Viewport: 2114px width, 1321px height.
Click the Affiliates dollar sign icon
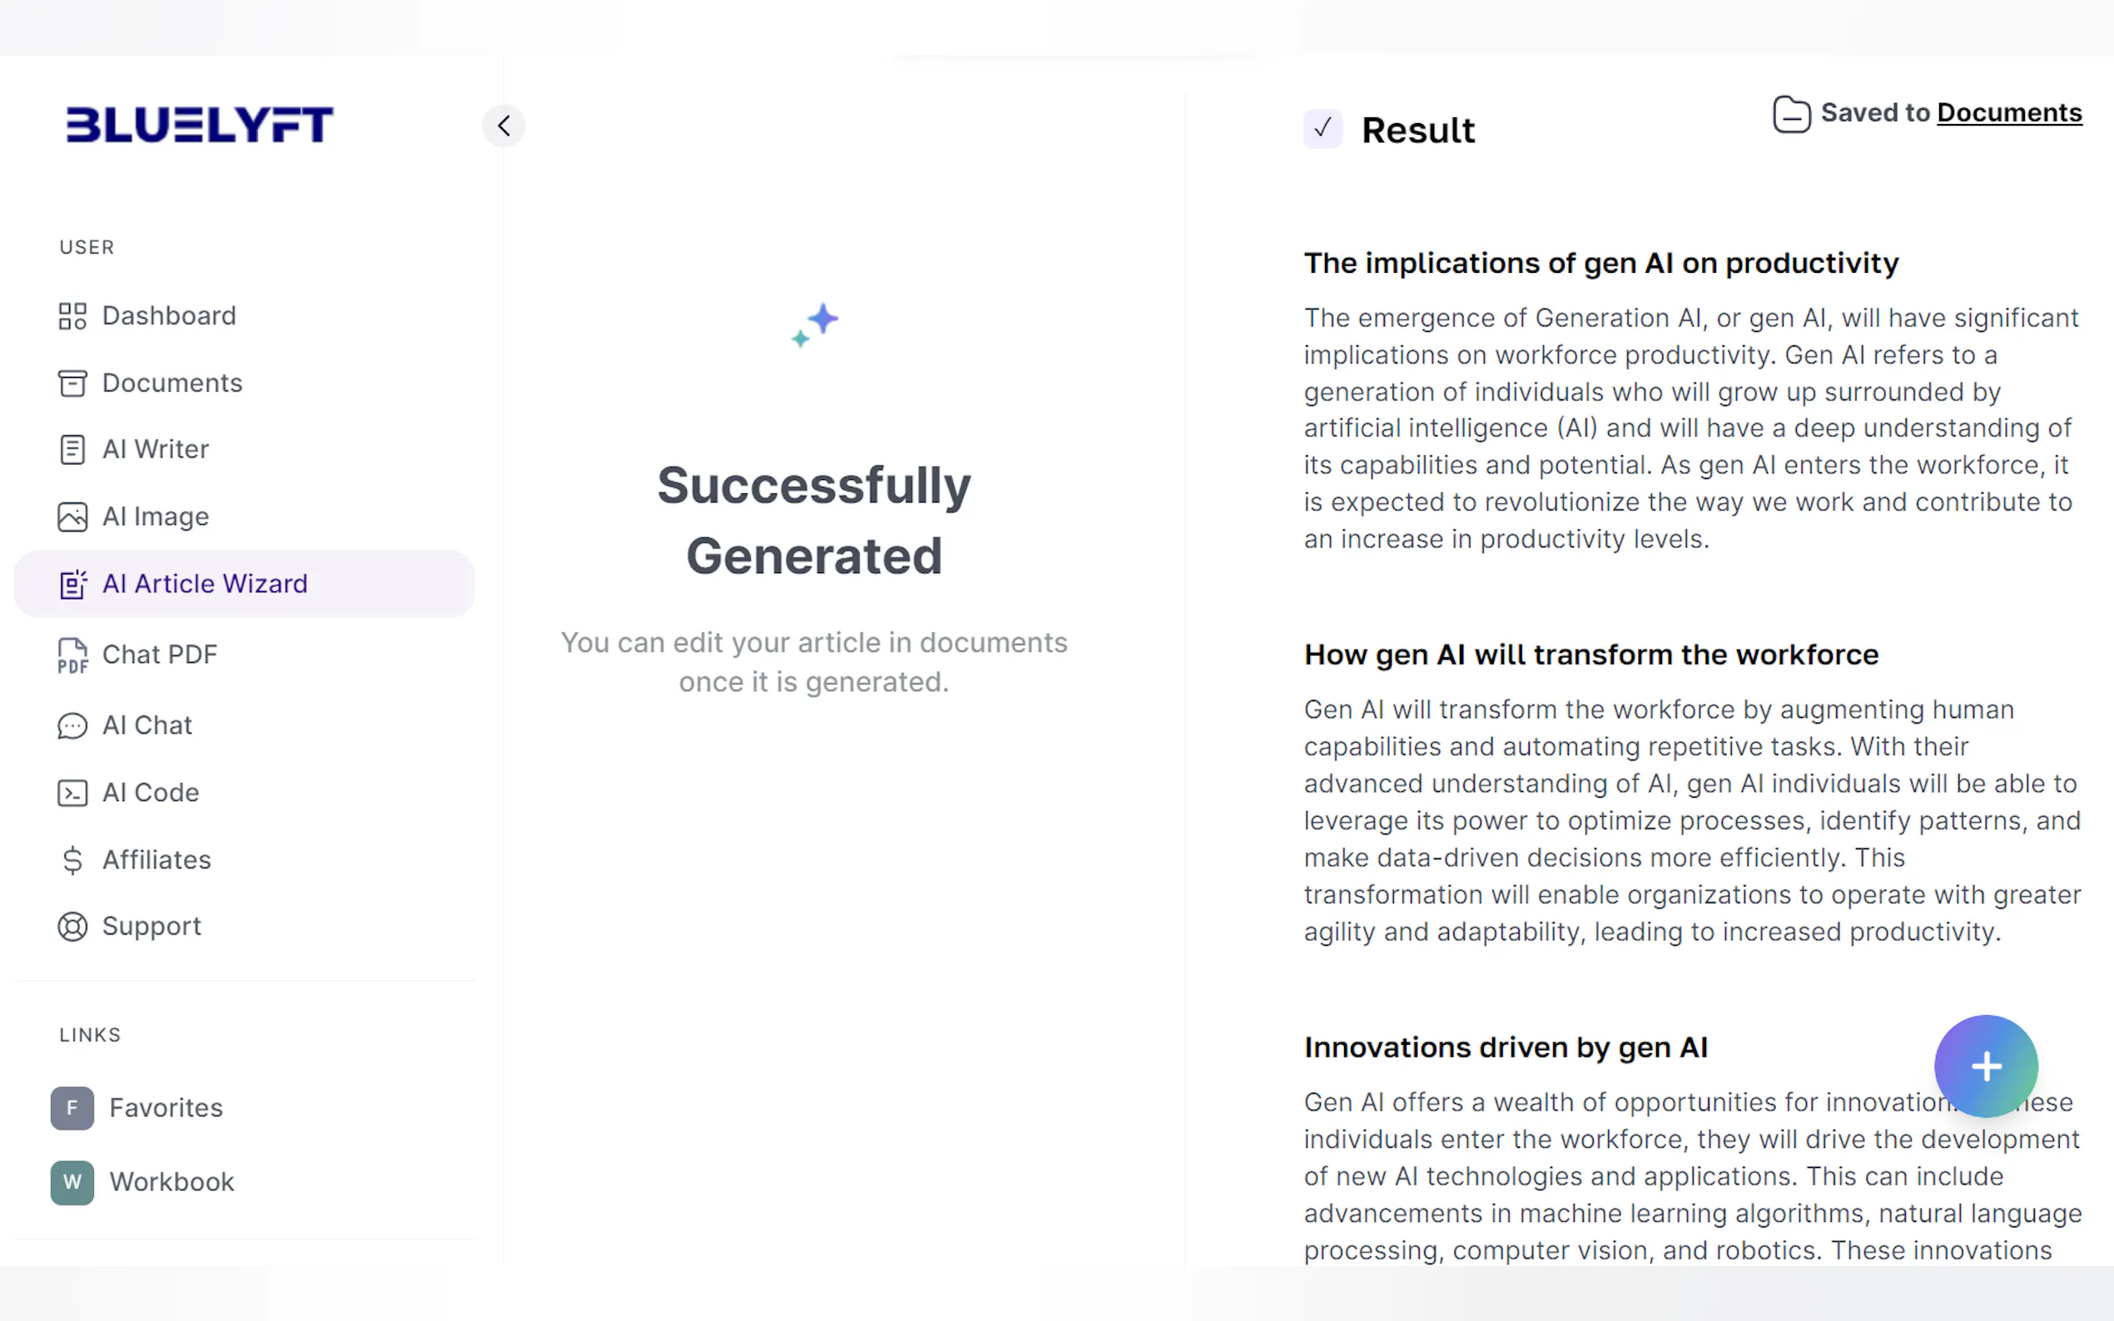tap(72, 861)
